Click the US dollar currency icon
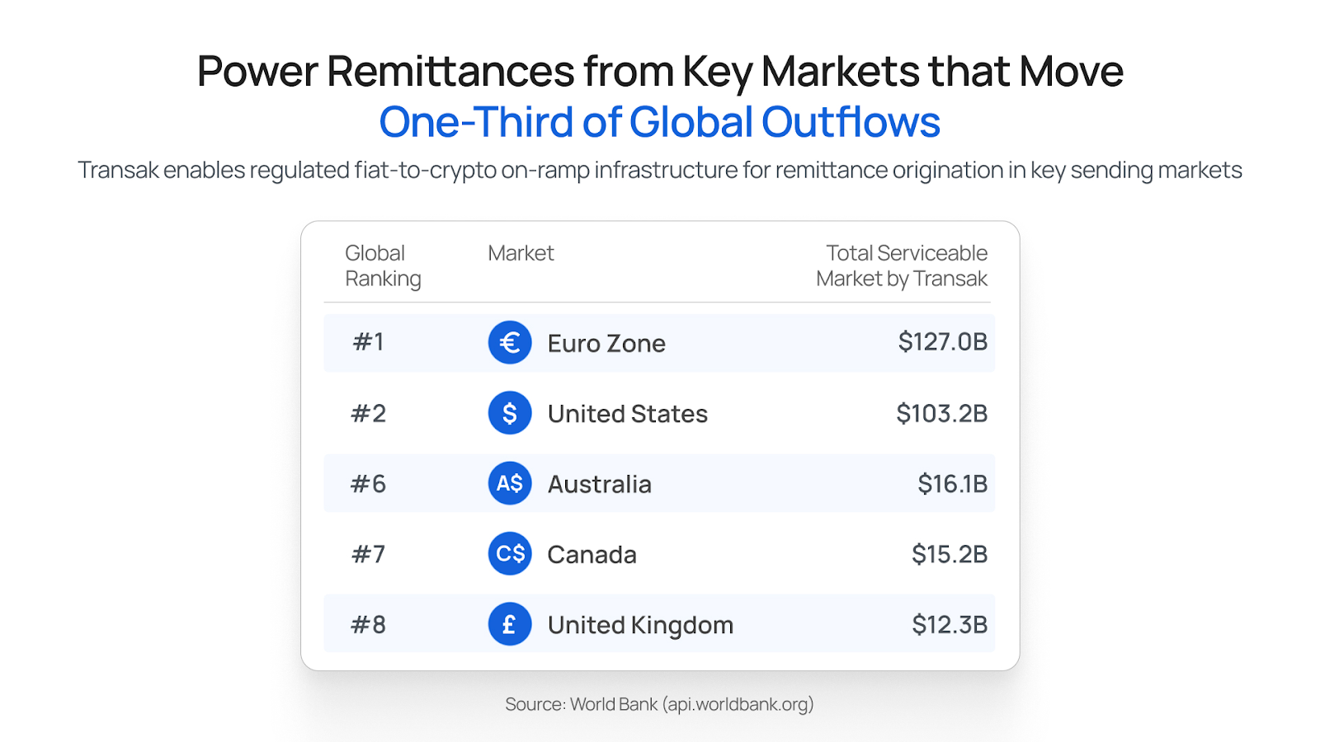Image resolution: width=1320 pixels, height=742 pixels. 510,413
